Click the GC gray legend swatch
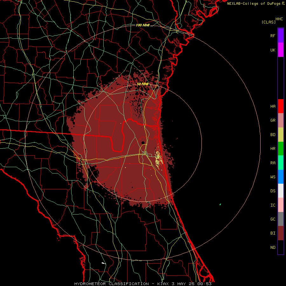 [281, 219]
